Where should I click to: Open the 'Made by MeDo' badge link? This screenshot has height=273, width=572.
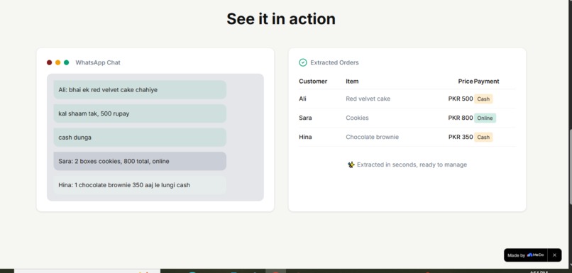[526, 255]
